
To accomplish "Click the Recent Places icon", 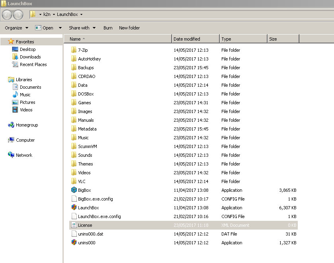I will tap(15, 64).
